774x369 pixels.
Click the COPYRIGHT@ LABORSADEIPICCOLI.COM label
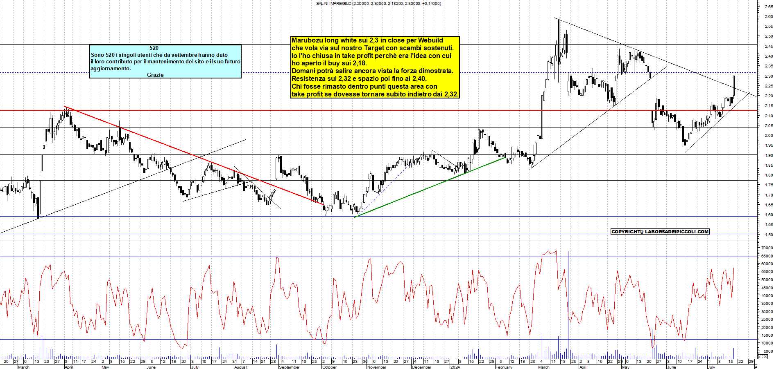tap(660, 232)
